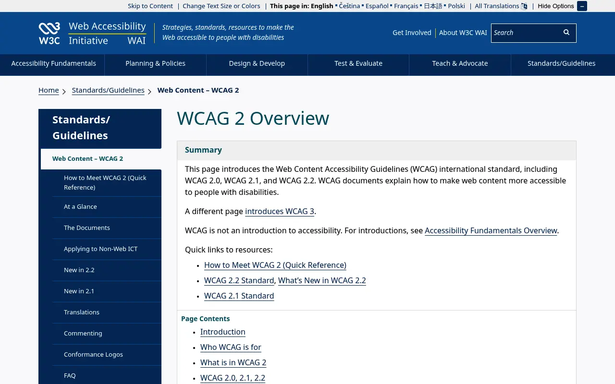The height and width of the screenshot is (384, 615).
Task: Open At a Glance sidebar item
Action: (x=107, y=207)
